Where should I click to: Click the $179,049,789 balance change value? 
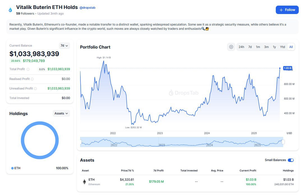[34, 61]
